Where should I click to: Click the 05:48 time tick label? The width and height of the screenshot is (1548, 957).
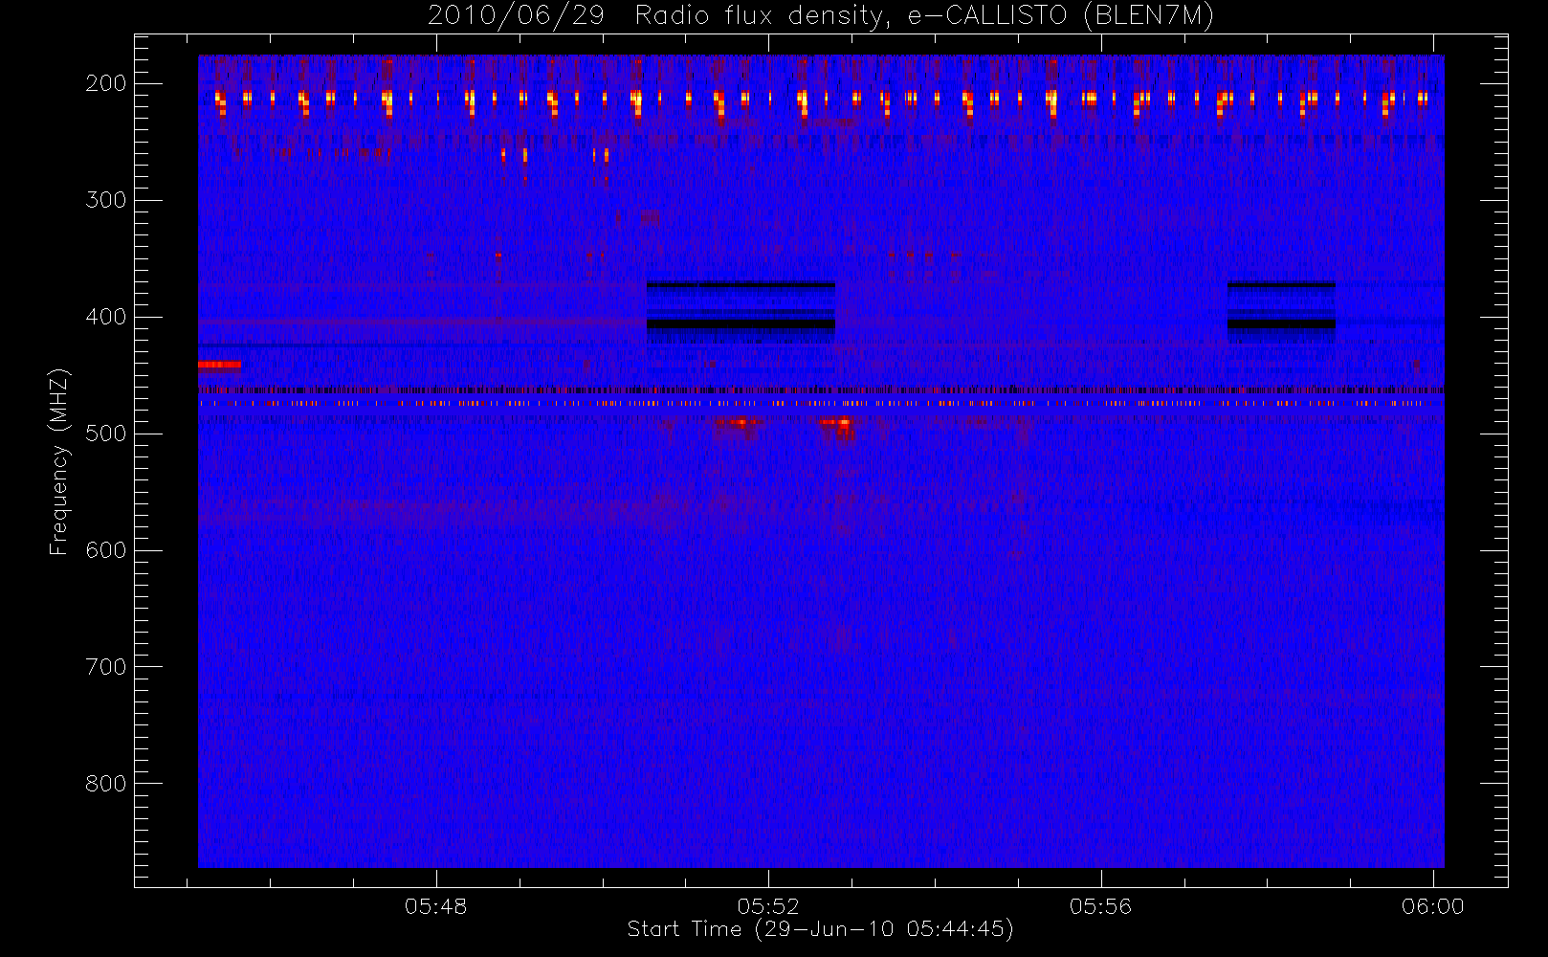(x=436, y=906)
